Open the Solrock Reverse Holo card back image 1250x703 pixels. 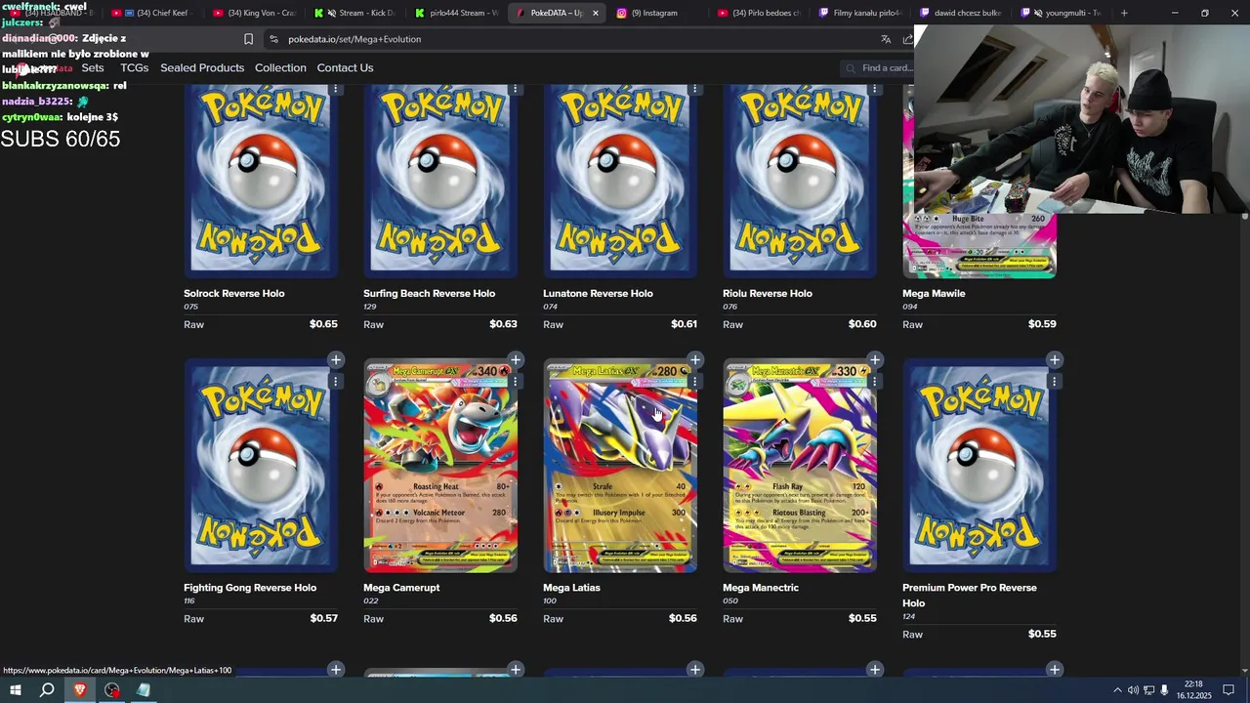[x=261, y=181]
